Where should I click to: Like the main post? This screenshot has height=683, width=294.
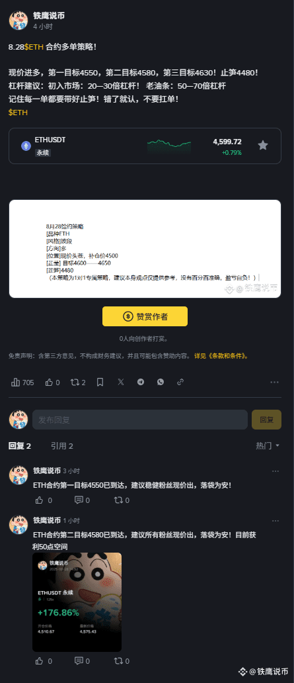53,383
